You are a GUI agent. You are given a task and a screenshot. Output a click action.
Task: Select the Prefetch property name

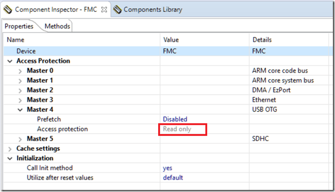pos(49,119)
